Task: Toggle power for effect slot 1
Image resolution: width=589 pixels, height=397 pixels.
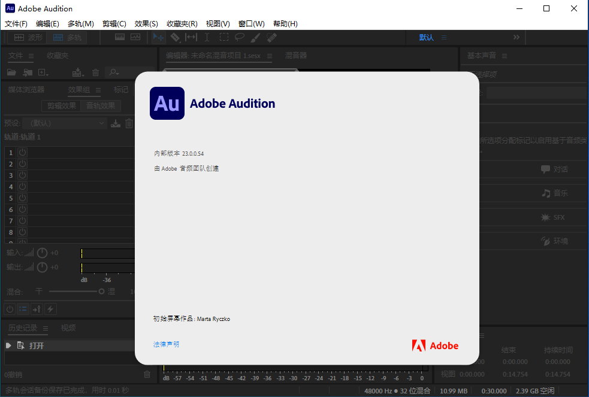Action: (x=23, y=152)
